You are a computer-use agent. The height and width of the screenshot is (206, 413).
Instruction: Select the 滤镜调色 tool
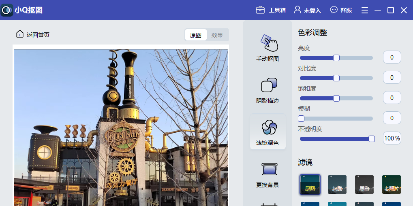pyautogui.click(x=267, y=132)
